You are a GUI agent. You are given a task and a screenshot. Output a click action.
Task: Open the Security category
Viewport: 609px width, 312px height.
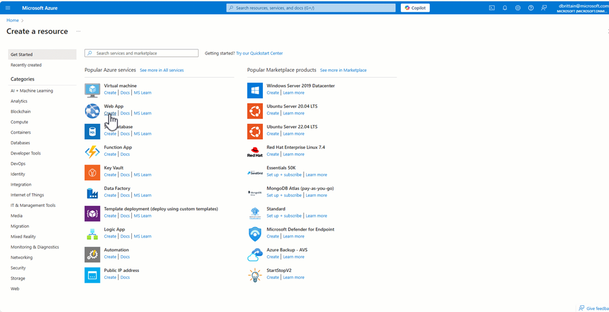(18, 268)
